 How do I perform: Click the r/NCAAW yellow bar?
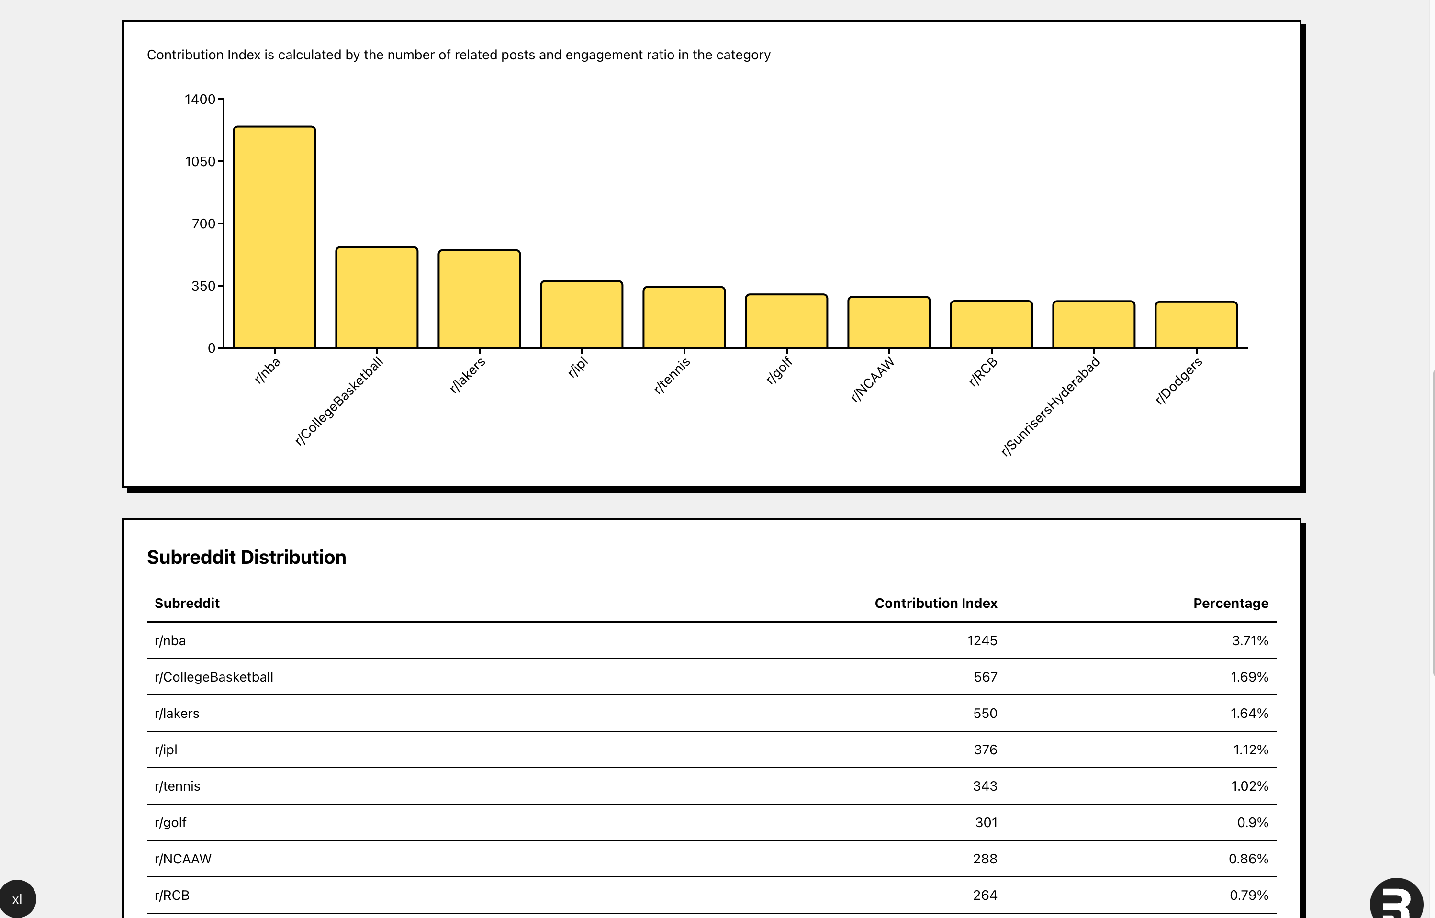click(x=889, y=323)
